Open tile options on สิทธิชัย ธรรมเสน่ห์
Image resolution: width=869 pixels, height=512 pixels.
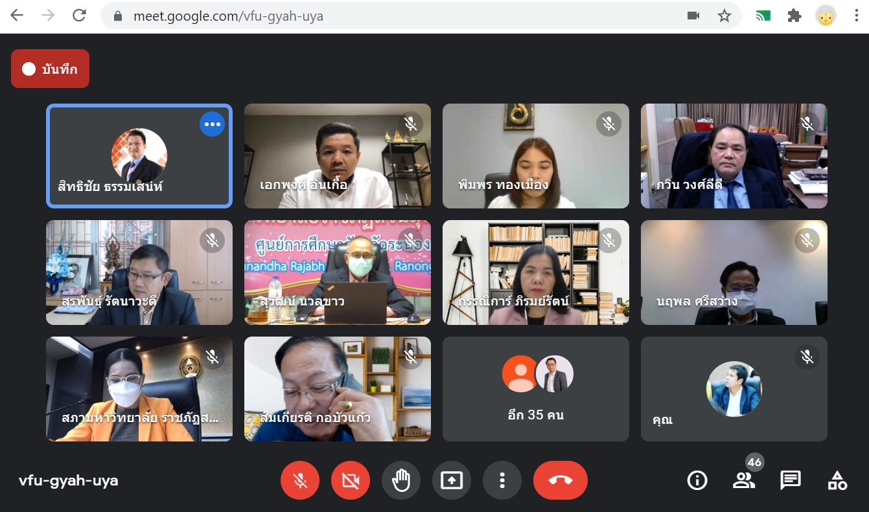tap(212, 124)
